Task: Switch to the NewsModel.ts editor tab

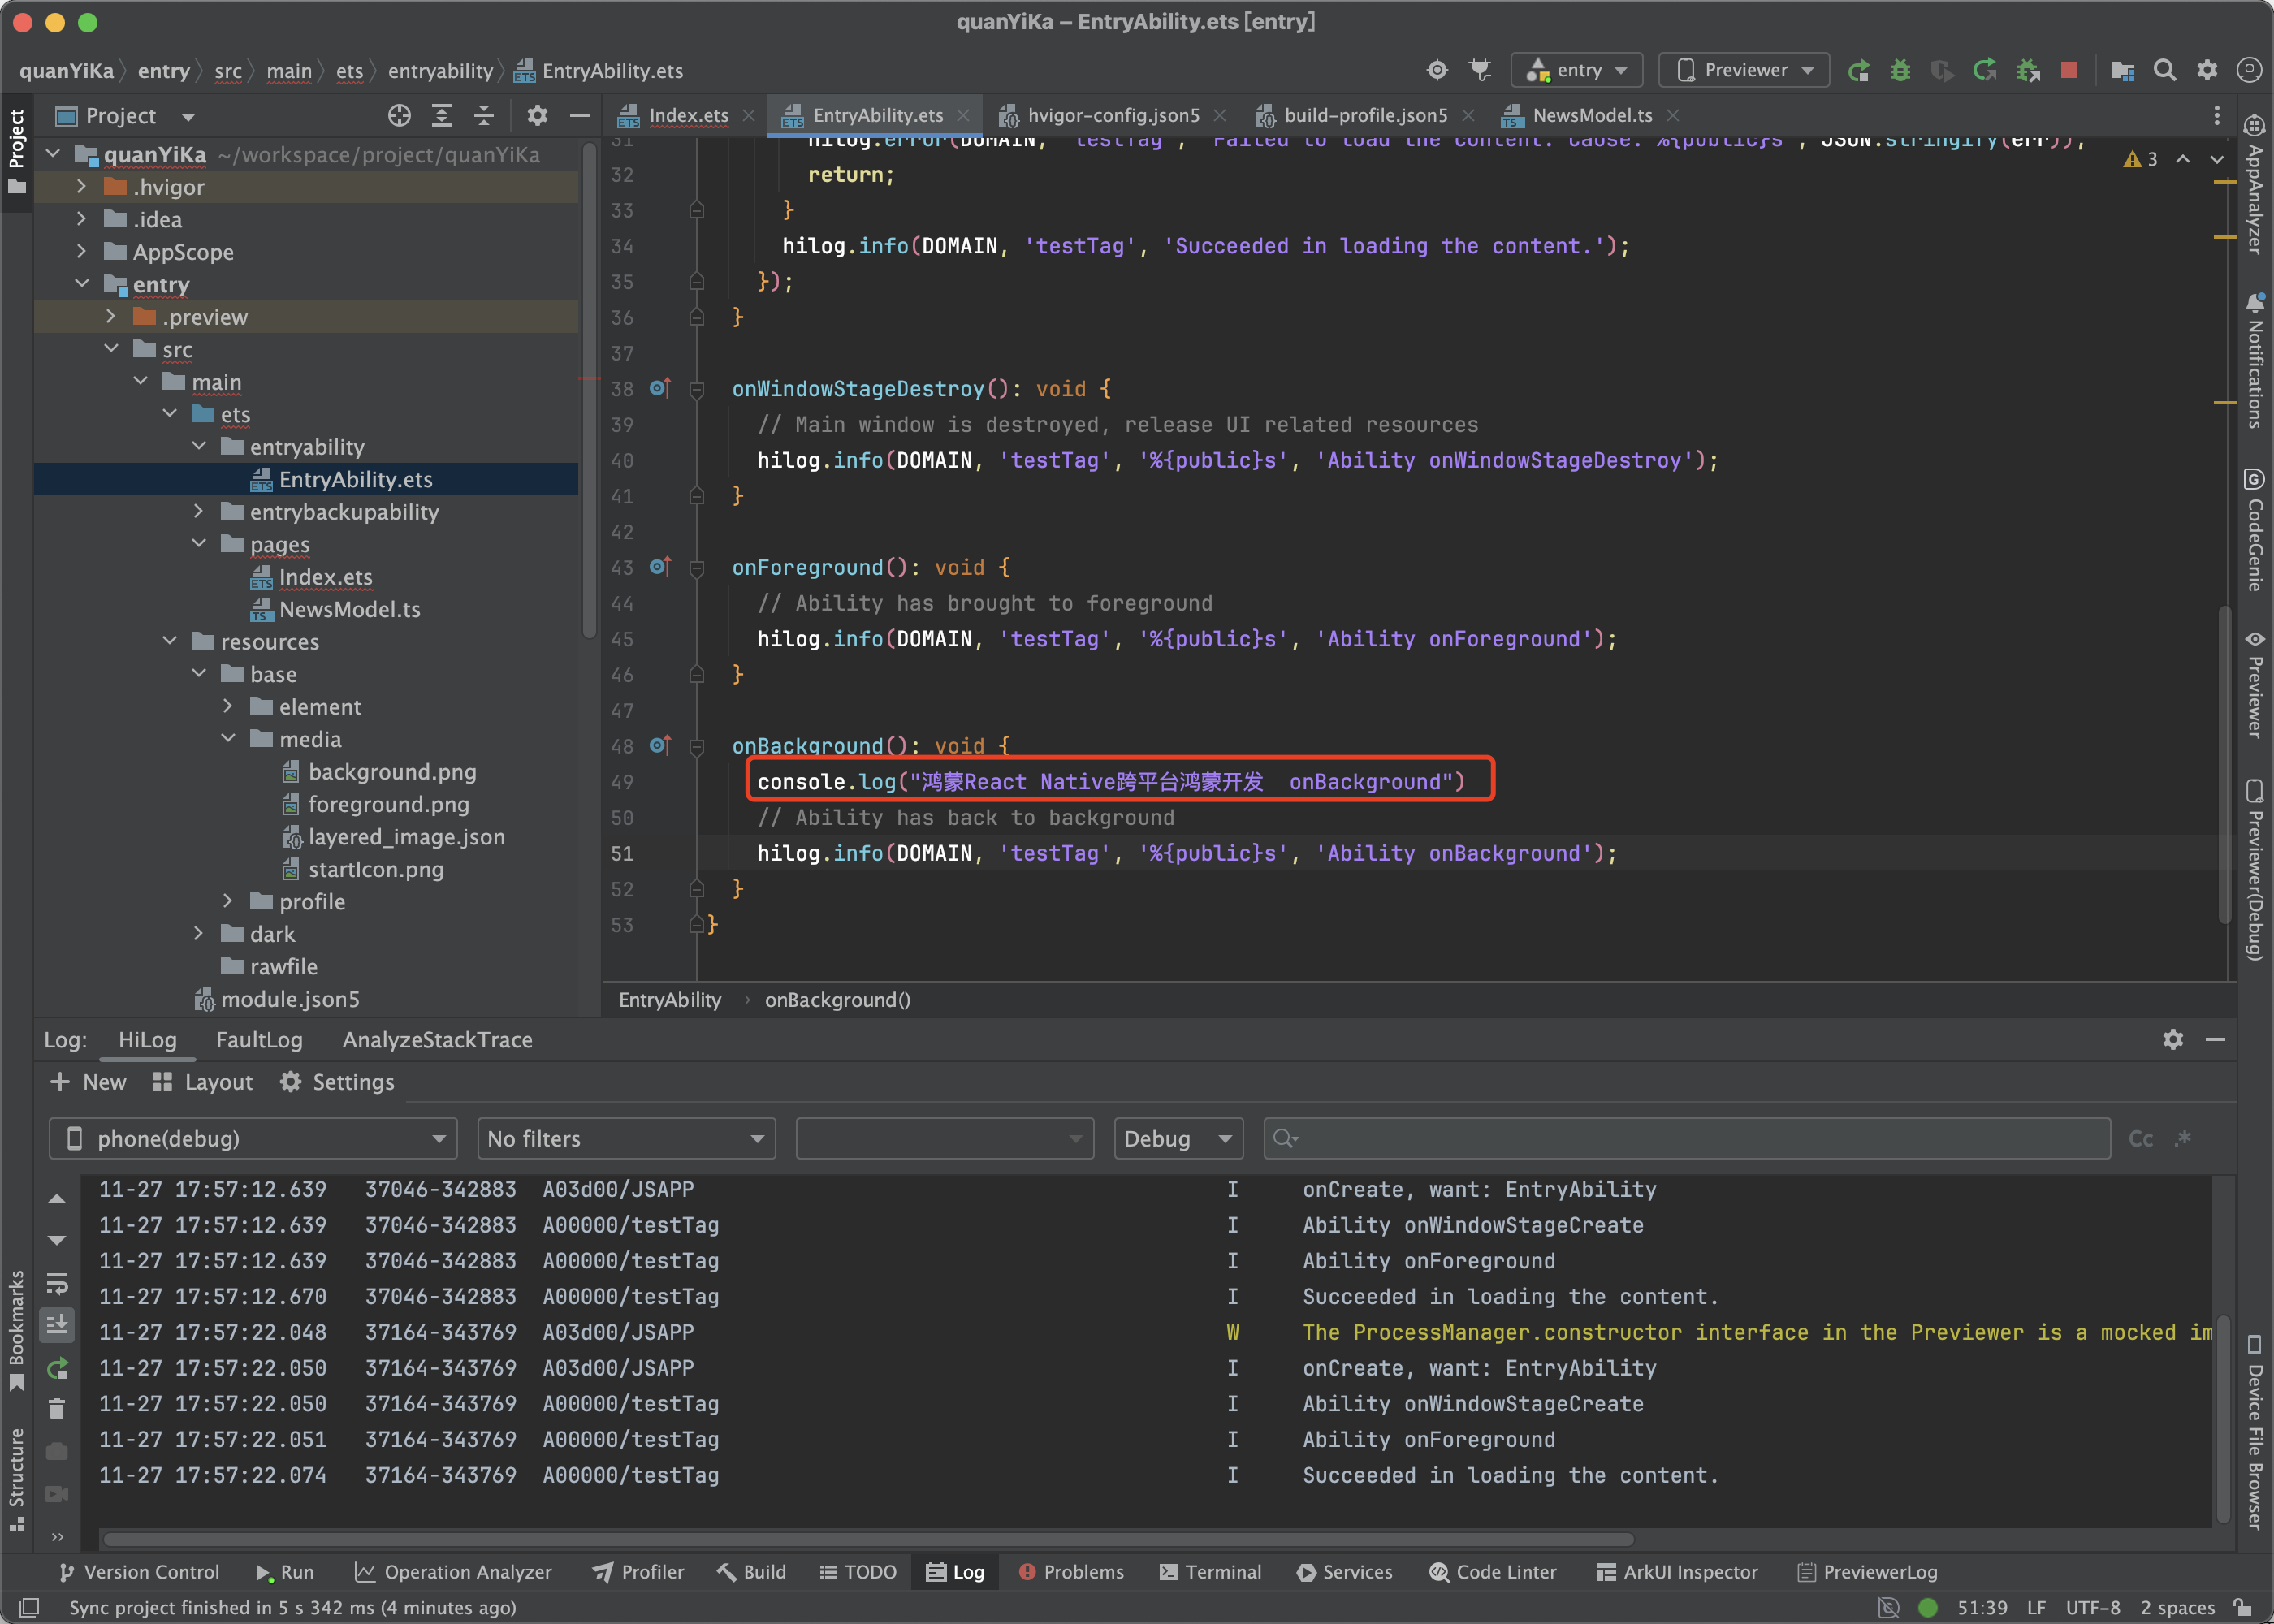Action: 1591,116
